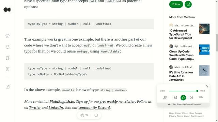The image size is (218, 122).
Task: Open the Medium logo home
Action: coord(7,10)
